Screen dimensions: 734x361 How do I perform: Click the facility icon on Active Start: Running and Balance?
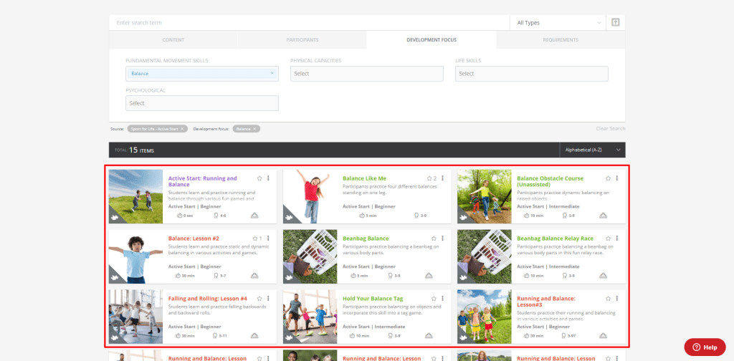point(254,216)
